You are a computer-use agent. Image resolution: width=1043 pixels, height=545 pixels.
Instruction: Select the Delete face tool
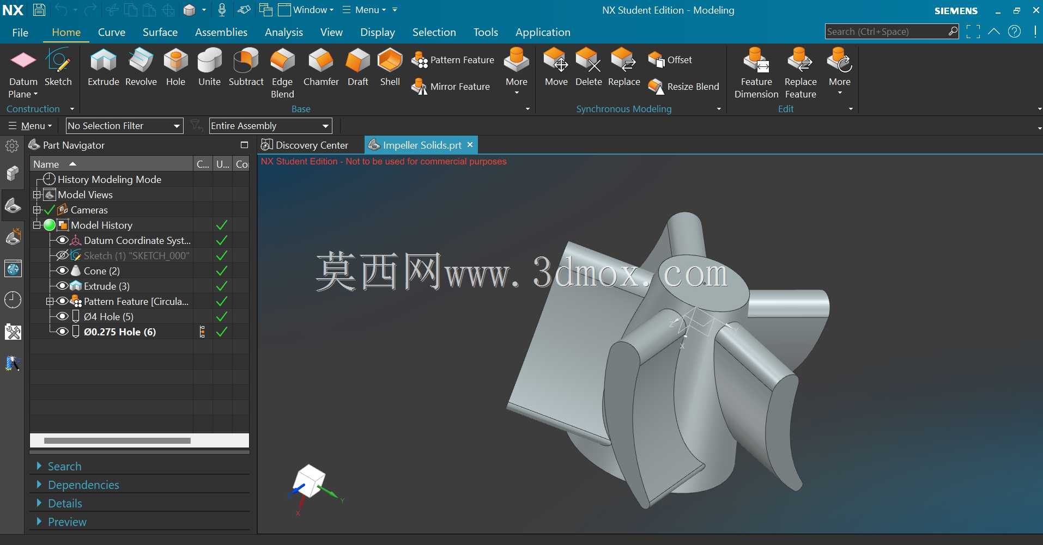[x=589, y=68]
